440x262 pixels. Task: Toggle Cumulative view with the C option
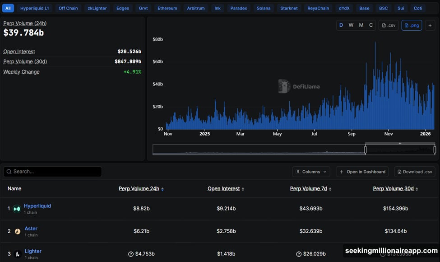[370, 25]
